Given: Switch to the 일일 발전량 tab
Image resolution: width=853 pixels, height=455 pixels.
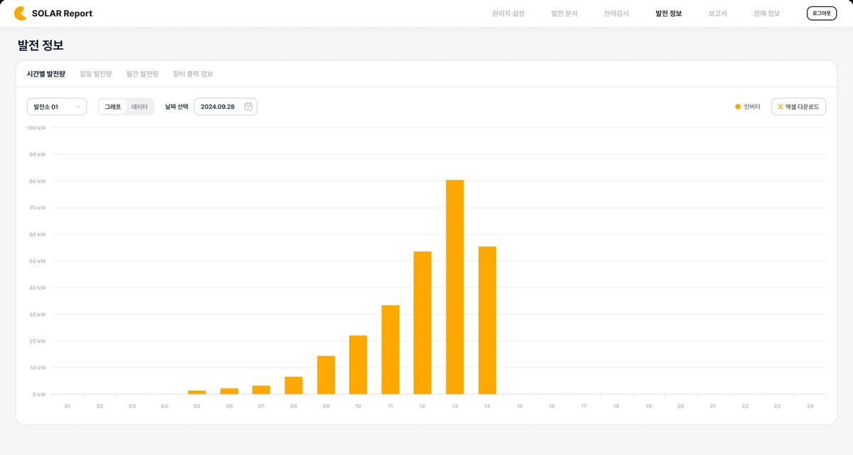Looking at the screenshot, I should click(96, 74).
